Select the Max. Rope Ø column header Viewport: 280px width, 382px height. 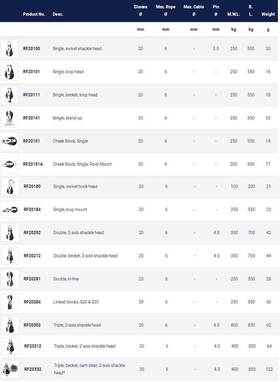click(x=166, y=10)
